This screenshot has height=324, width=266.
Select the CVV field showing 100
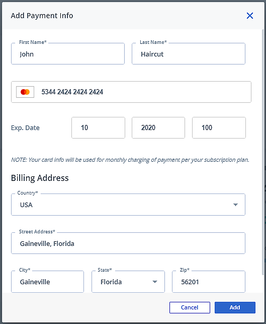[x=219, y=127]
